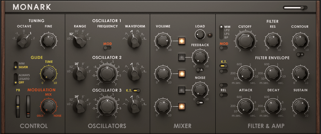The width and height of the screenshot is (321, 134).
Task: Click the Oscillator 3 mixer on/off light button
Action: (x=182, y=106)
